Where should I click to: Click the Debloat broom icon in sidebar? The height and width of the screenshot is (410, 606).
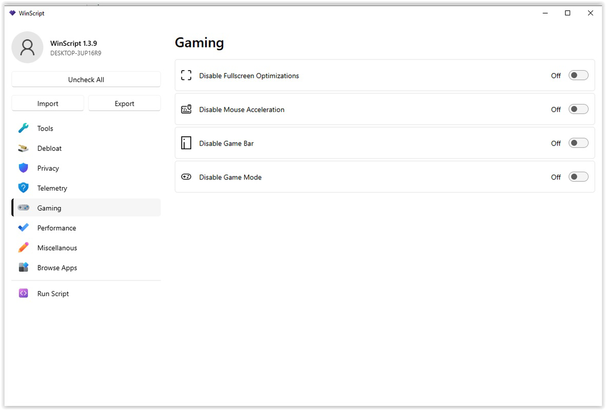(23, 149)
